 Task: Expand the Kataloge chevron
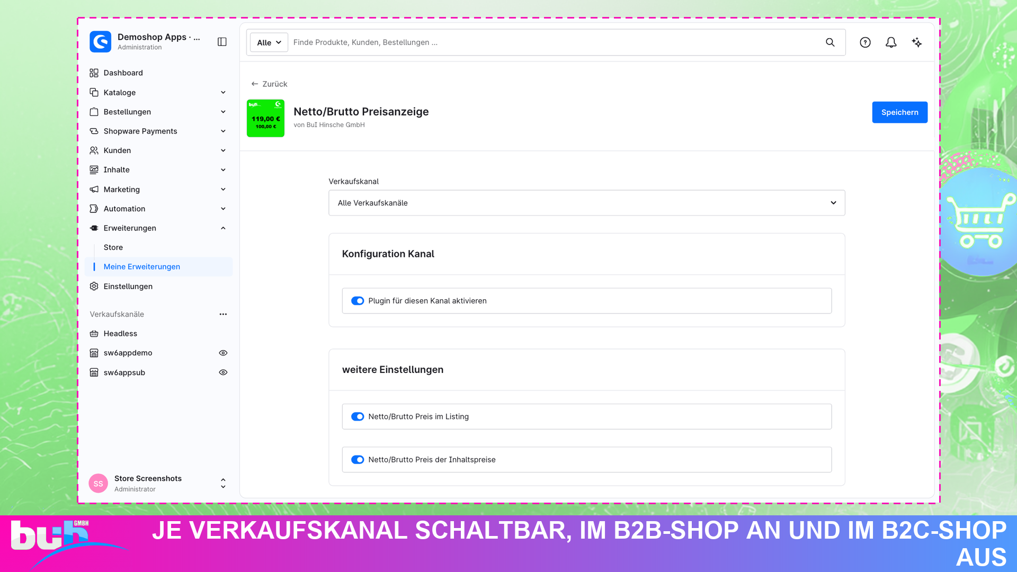[x=223, y=92]
